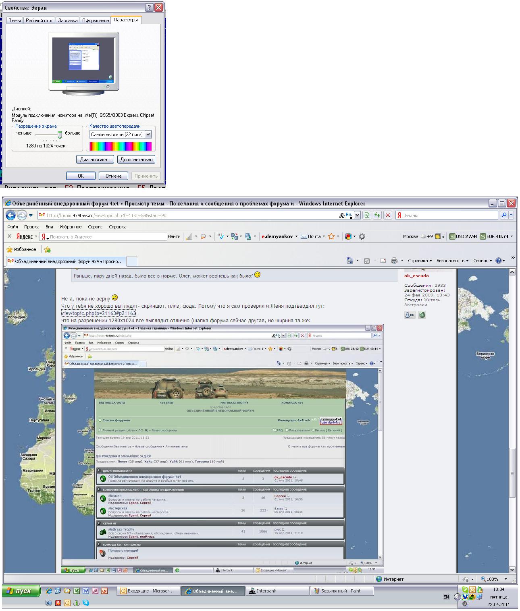Expand the Безопасность dropdown menu
The width and height of the screenshot is (520, 611).
452,261
